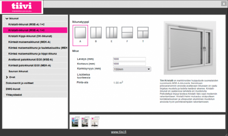Image resolution: width=228 pixels, height=136 pixels.
Task: Open the Karmisyvyys 130mm dropdown
Action: click(x=132, y=69)
